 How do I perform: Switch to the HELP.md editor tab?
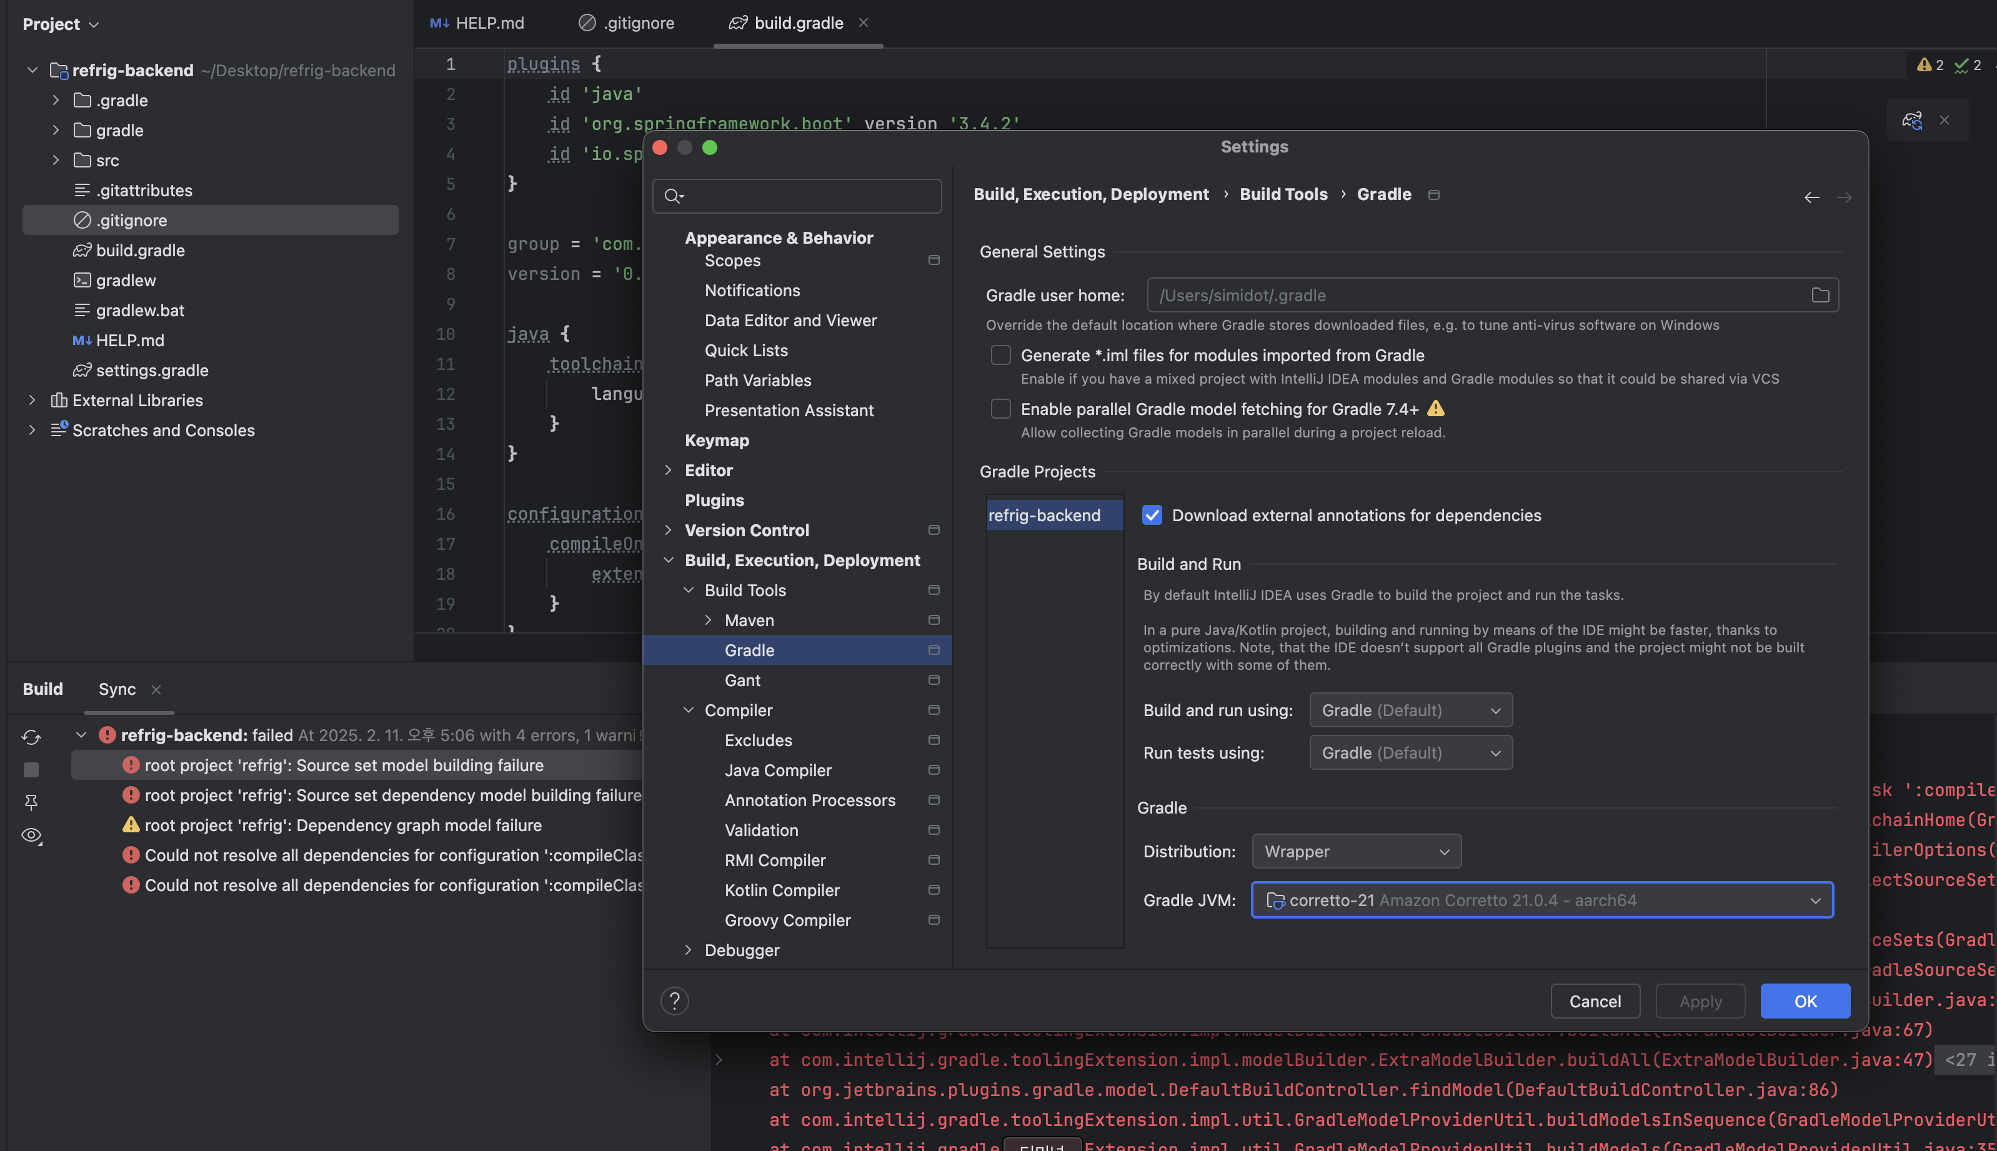coord(477,23)
